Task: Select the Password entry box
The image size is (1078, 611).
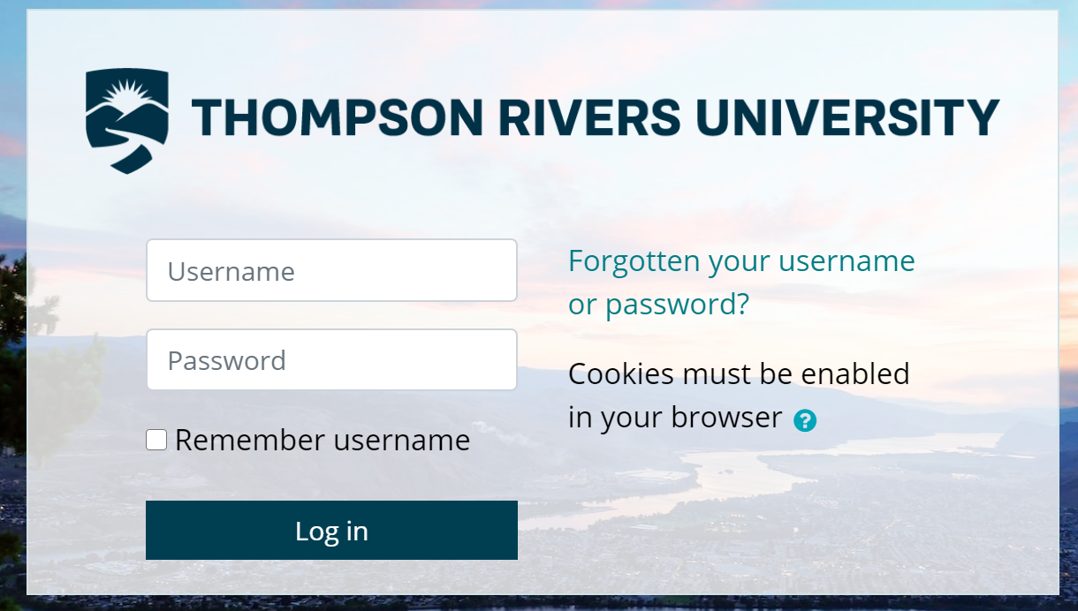Action: pyautogui.click(x=331, y=359)
